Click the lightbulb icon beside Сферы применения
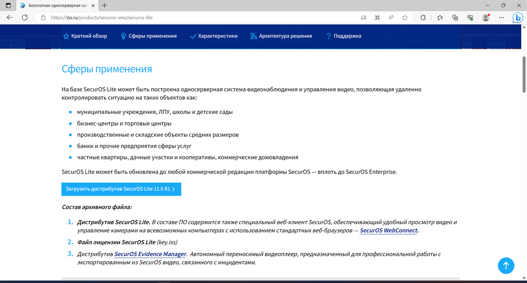The width and height of the screenshot is (527, 283). pyautogui.click(x=124, y=36)
